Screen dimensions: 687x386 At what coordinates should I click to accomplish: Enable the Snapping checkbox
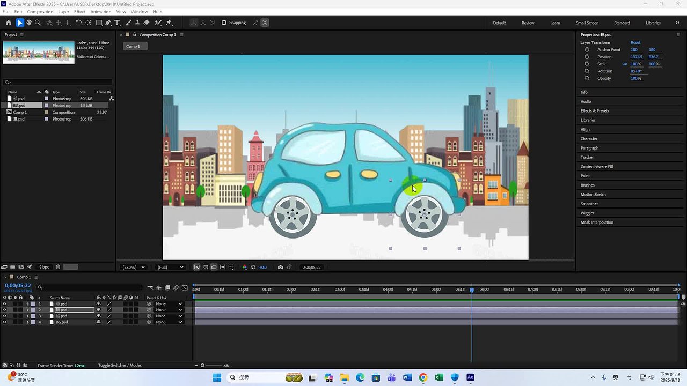(x=224, y=23)
